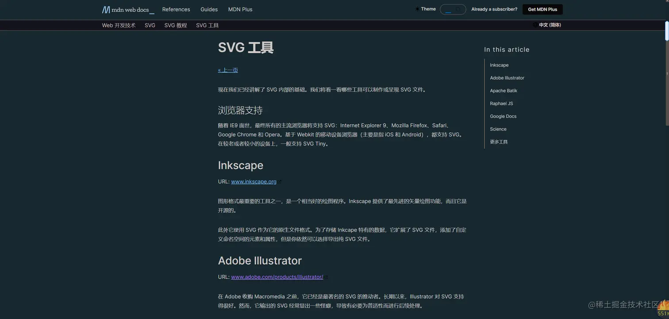Click the 浏览器支持 section heading
This screenshot has width=669, height=319.
pyautogui.click(x=240, y=110)
